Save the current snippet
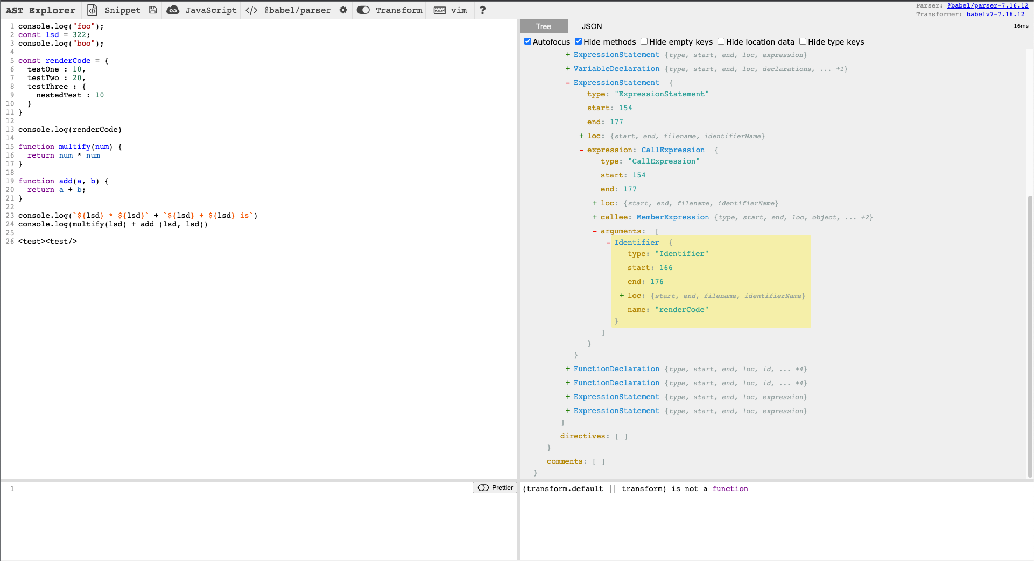This screenshot has height=561, width=1034. pyautogui.click(x=153, y=10)
